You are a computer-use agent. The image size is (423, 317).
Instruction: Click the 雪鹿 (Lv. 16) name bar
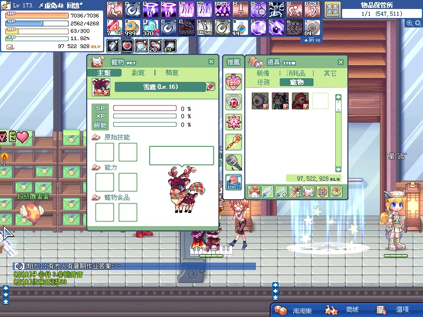160,87
